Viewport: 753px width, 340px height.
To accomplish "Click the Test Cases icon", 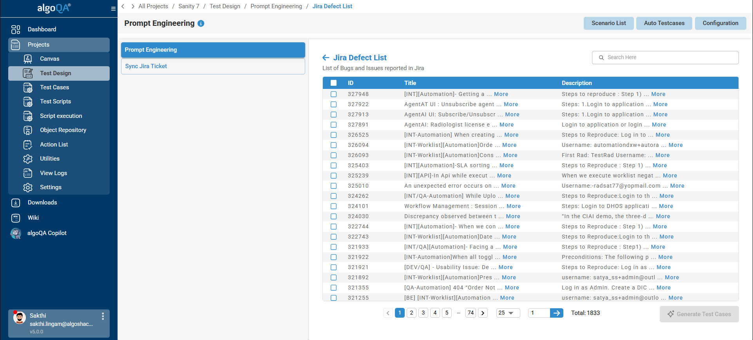I will 28,87.
